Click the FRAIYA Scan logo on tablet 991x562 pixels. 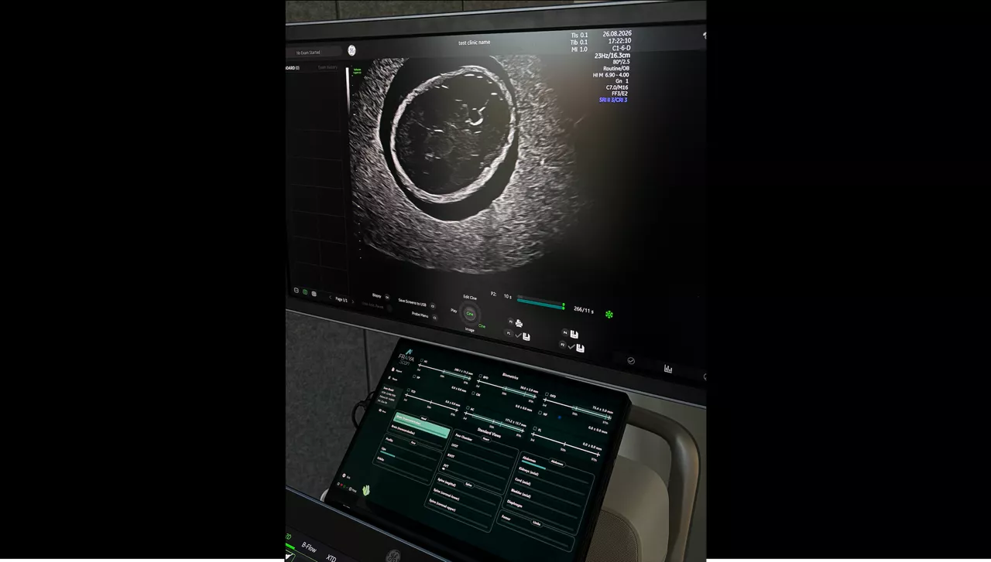(408, 356)
